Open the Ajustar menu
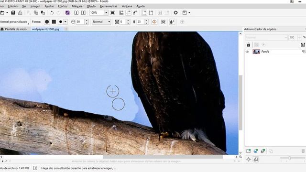 point(49,6)
